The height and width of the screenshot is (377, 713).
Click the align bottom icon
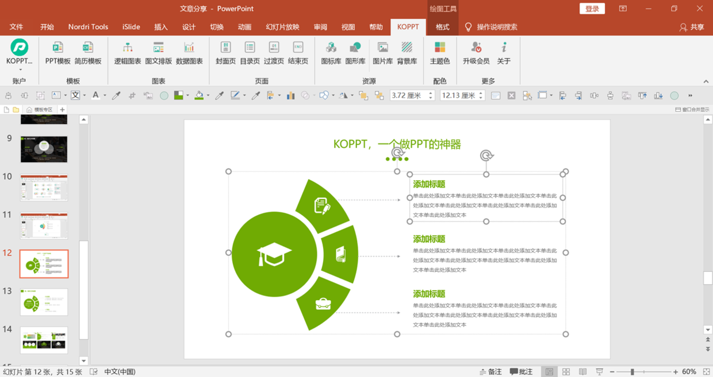coord(658,95)
